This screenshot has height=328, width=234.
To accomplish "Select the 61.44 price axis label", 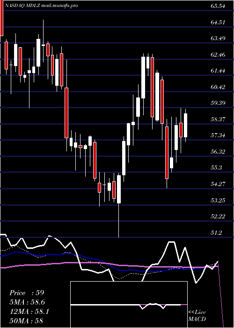I will (x=218, y=71).
